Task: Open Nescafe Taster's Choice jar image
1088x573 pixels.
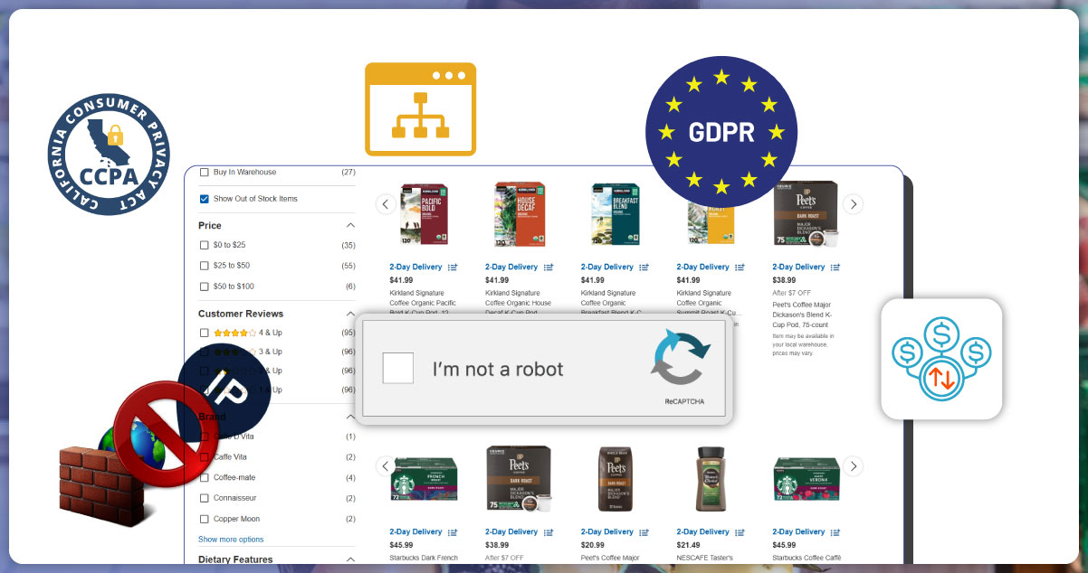Action: (x=711, y=478)
